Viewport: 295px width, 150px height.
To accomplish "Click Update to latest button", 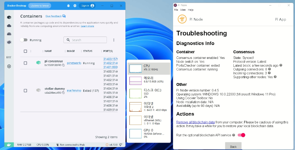I will (x=40, y=6).
